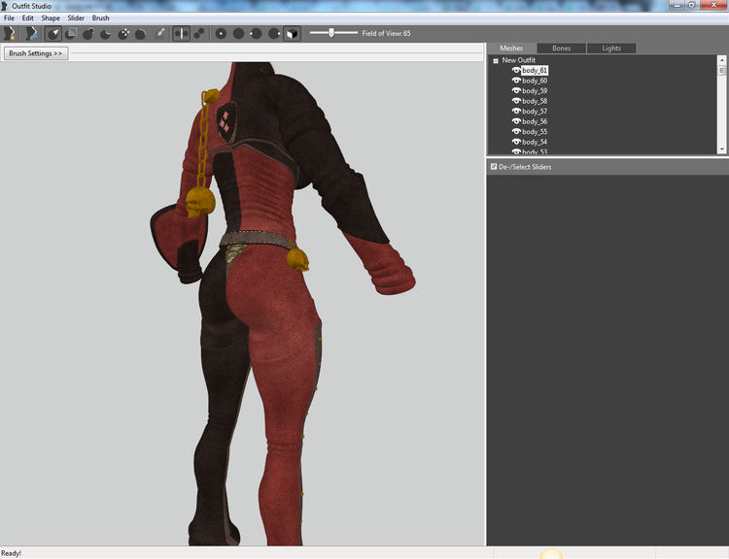Select the body_57 mesh name

click(x=535, y=112)
